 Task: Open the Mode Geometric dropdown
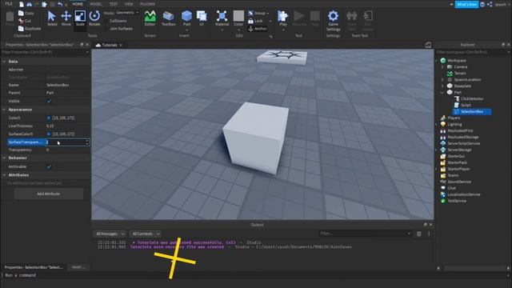click(127, 13)
